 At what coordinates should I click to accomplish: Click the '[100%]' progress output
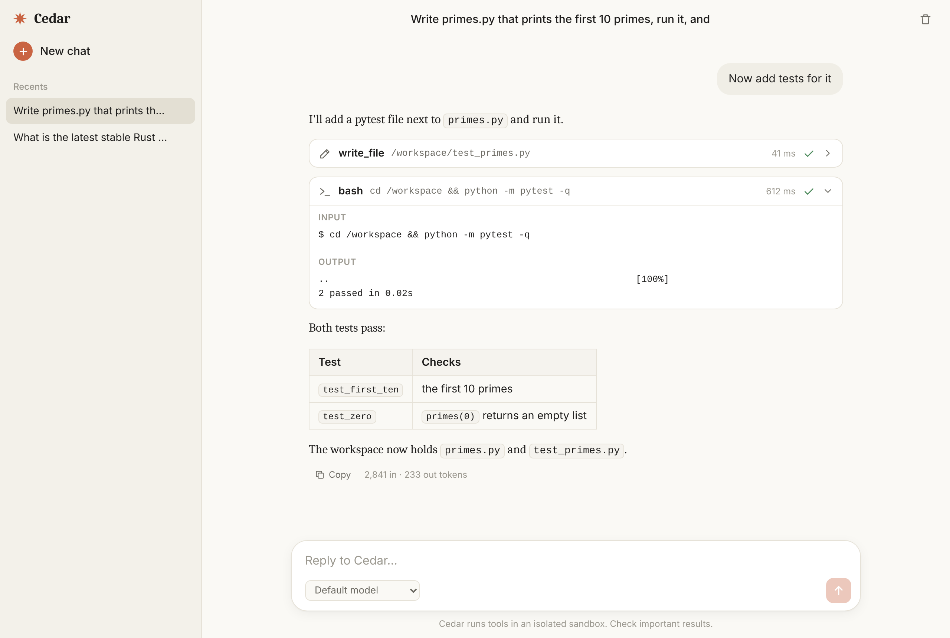652,279
